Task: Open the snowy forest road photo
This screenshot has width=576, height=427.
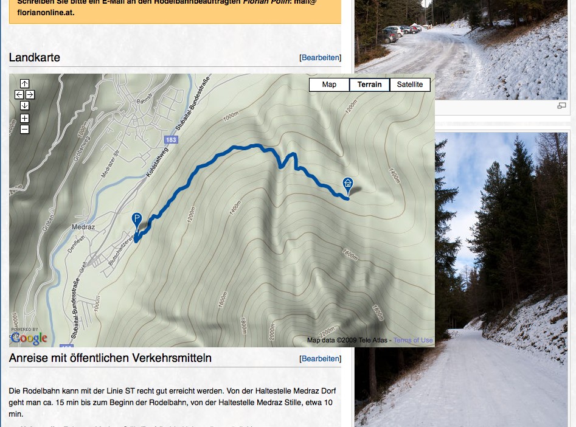Action: click(501, 280)
